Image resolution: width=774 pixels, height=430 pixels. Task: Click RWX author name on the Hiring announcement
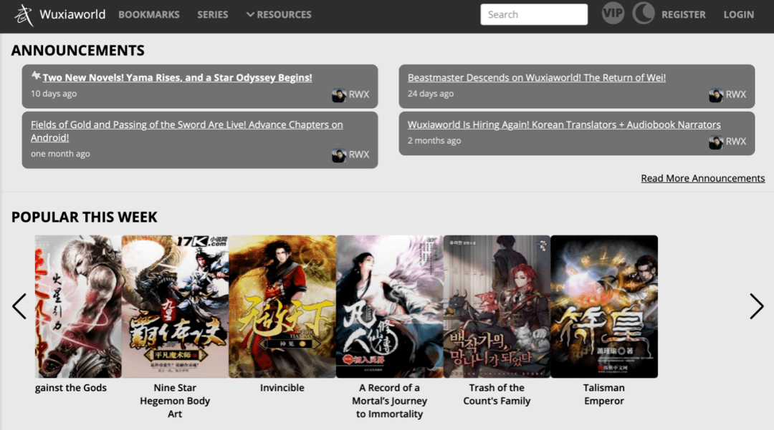(735, 142)
